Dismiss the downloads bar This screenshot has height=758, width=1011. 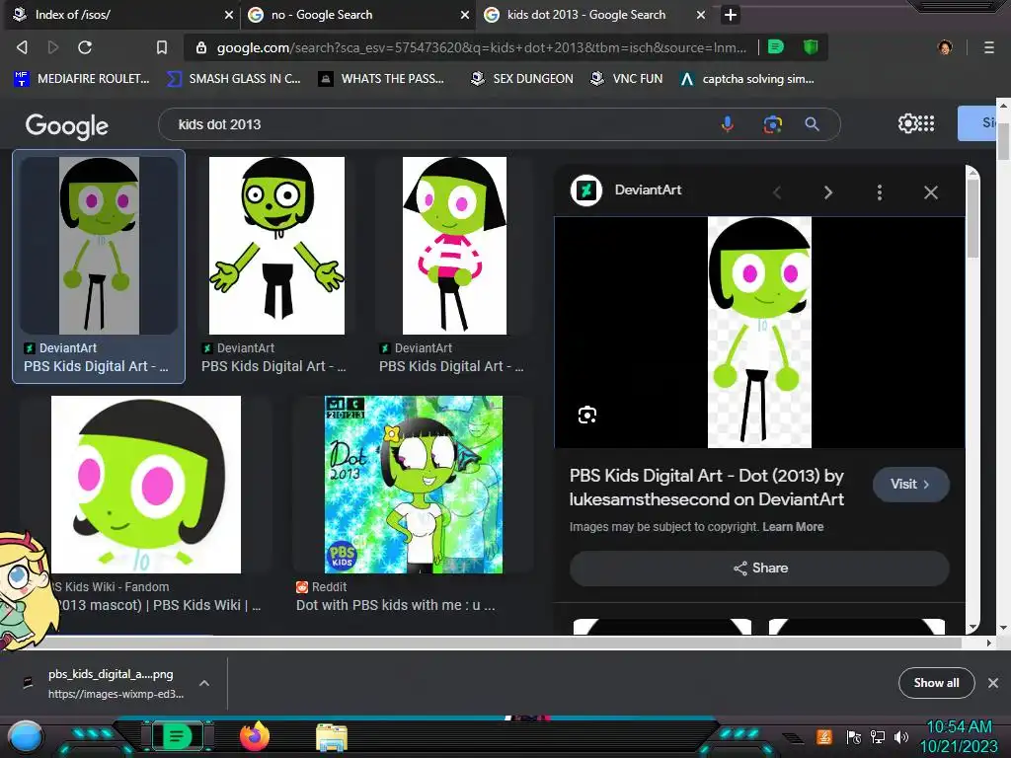[x=993, y=683]
